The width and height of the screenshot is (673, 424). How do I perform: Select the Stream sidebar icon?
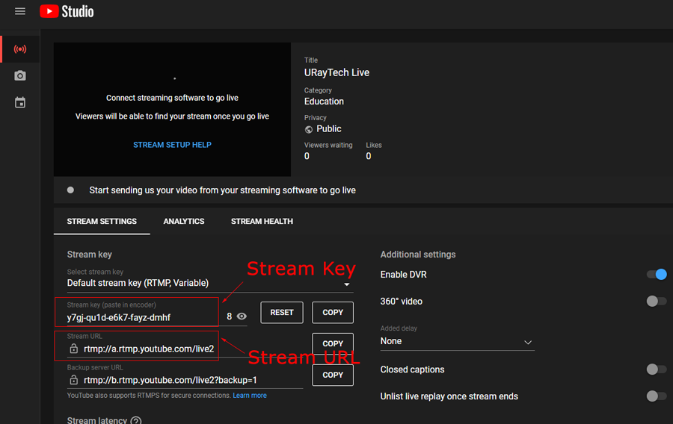pyautogui.click(x=20, y=49)
